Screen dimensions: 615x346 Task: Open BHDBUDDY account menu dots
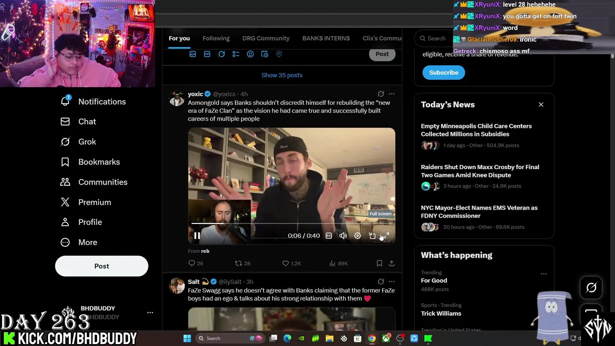pos(150,312)
